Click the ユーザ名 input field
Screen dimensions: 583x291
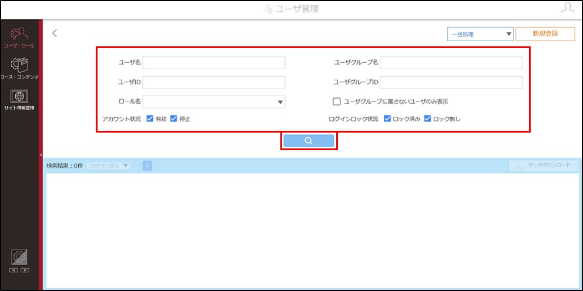(214, 63)
